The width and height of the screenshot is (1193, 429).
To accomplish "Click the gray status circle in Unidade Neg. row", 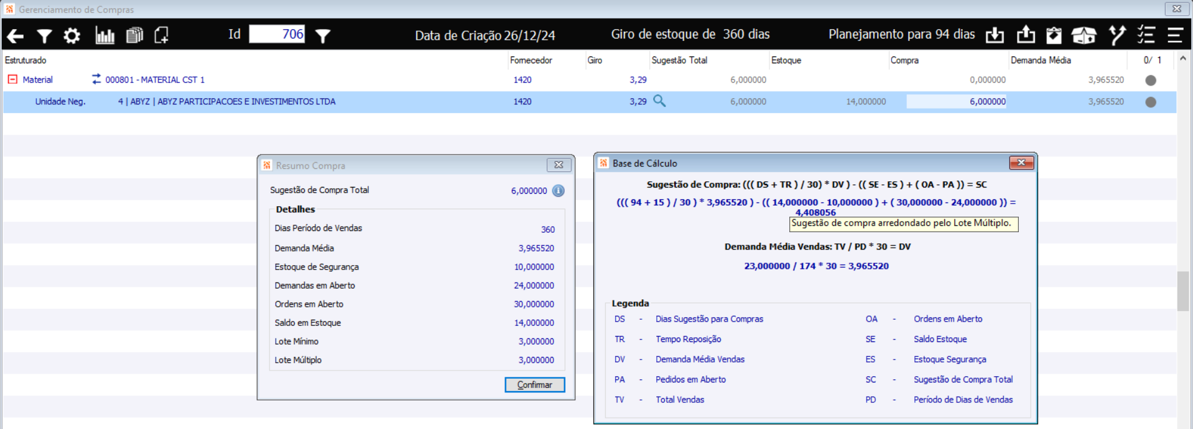I will point(1151,102).
